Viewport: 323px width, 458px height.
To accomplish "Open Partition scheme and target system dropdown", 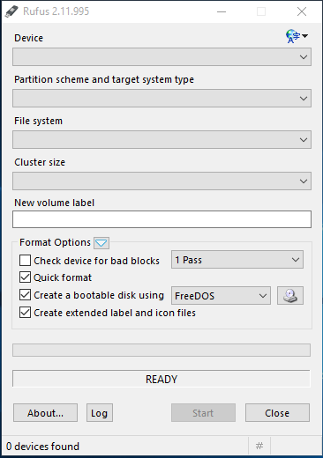I will [x=161, y=99].
